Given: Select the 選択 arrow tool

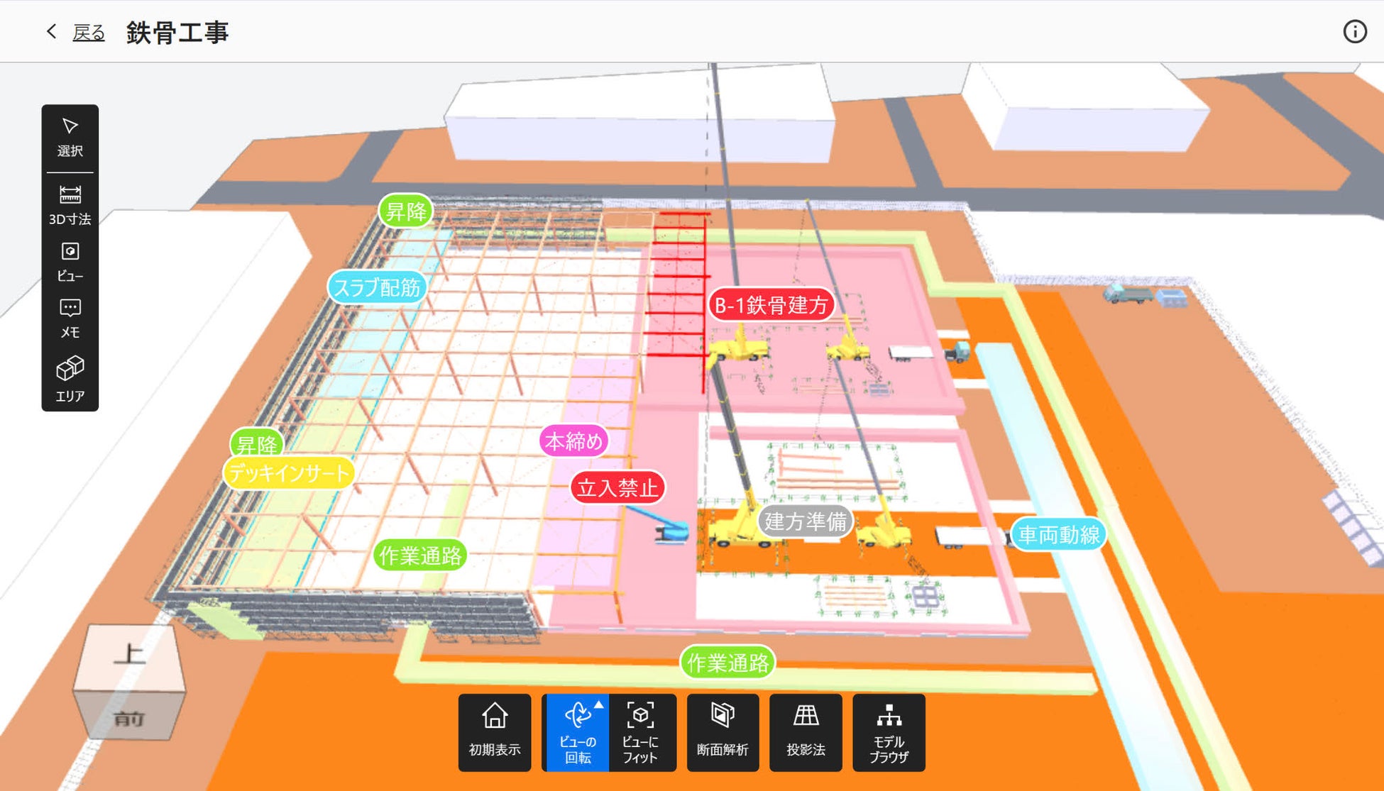Looking at the screenshot, I should click(70, 138).
